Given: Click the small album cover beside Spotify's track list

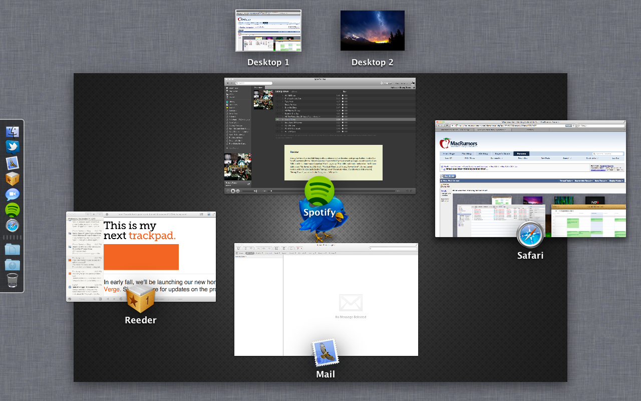Looking at the screenshot, I should click(x=263, y=99).
